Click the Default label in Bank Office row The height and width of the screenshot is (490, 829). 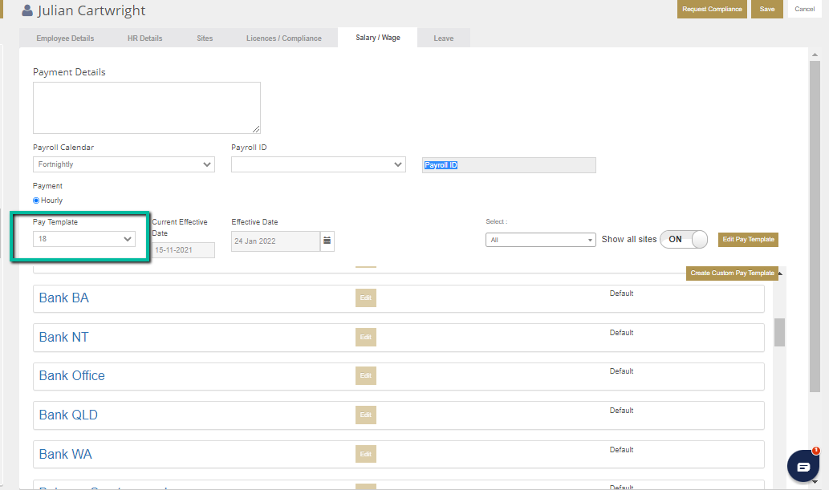coord(621,371)
